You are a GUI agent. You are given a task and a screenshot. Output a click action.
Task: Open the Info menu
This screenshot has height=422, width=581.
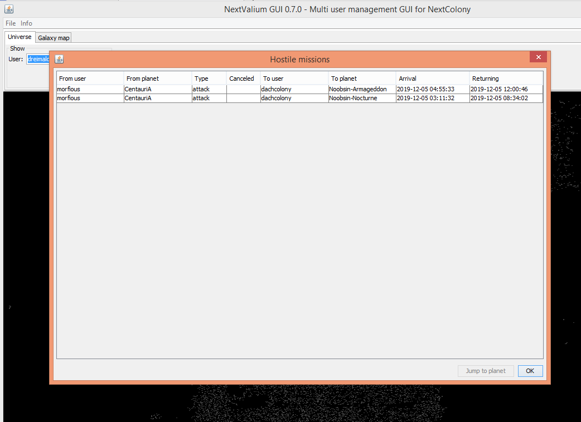(26, 23)
